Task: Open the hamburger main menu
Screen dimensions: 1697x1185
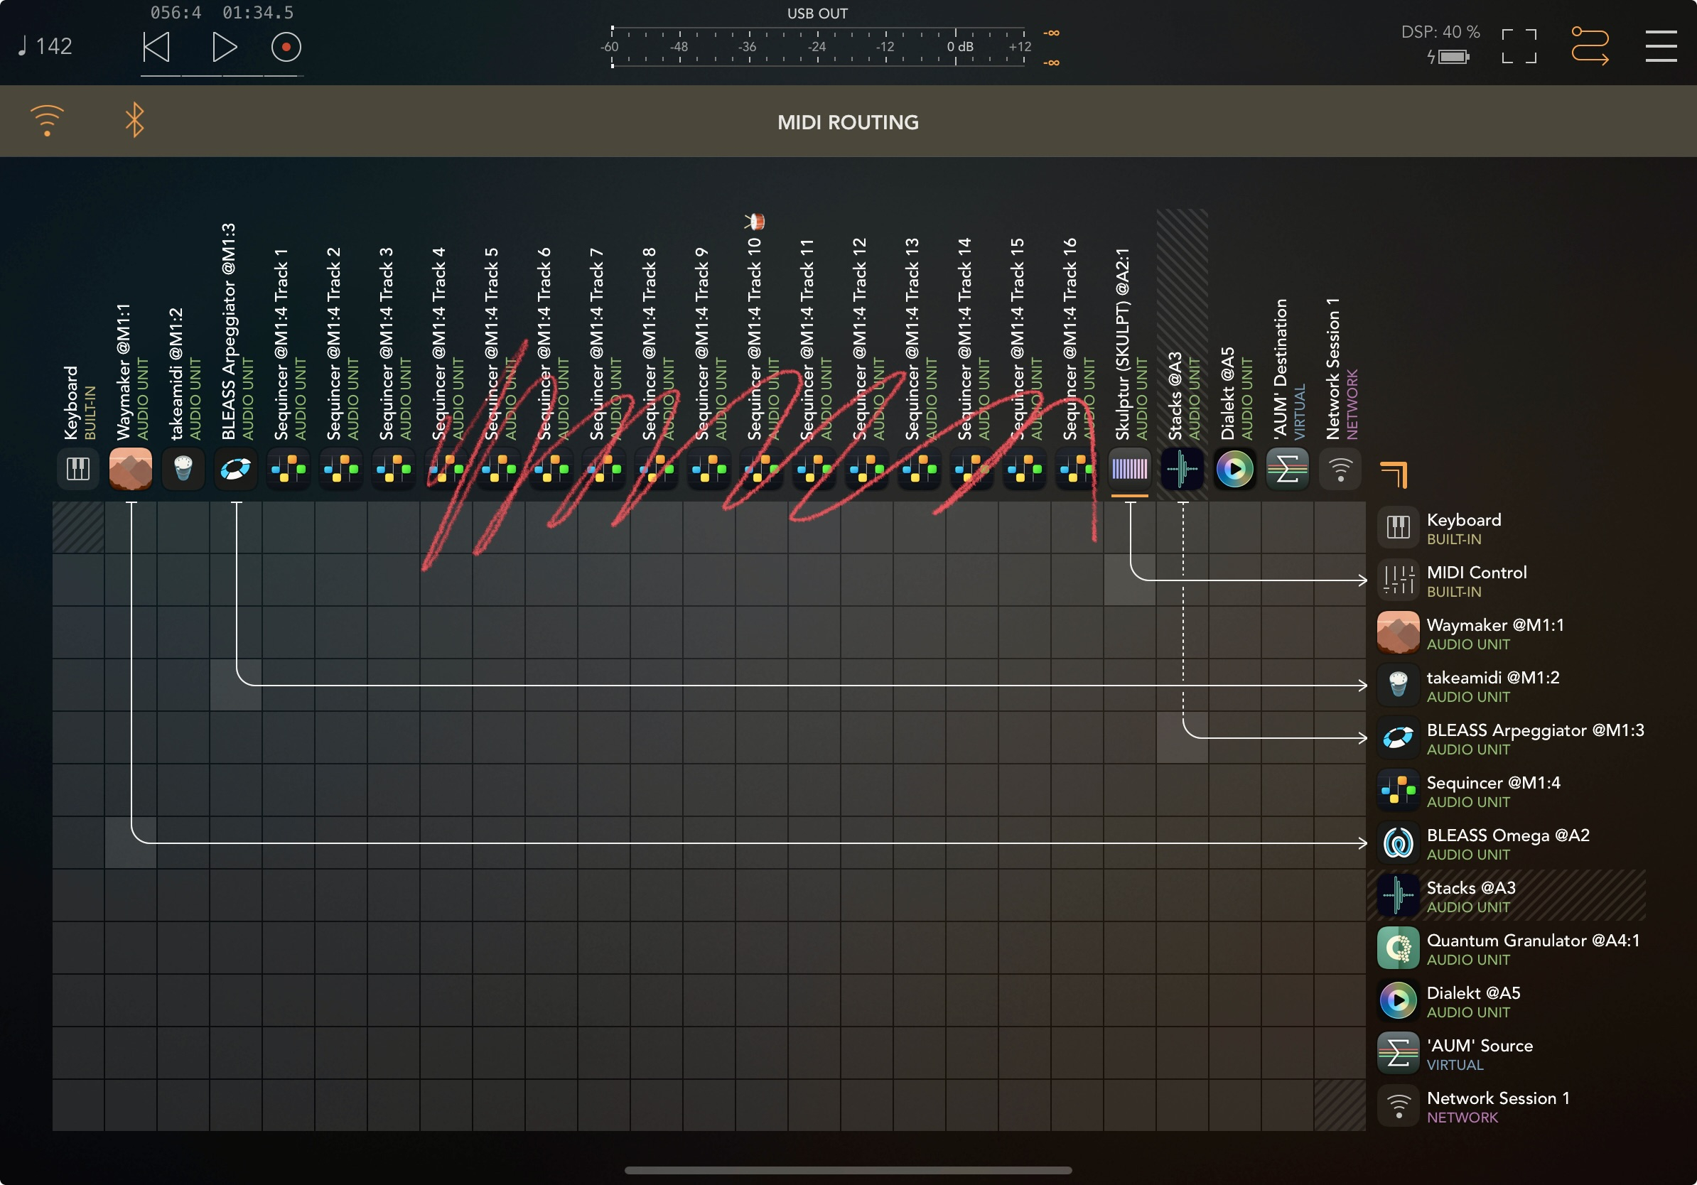Action: pos(1661,45)
